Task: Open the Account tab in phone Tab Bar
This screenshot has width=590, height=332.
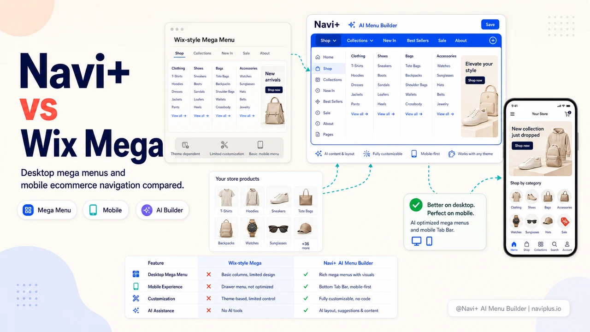Action: pyautogui.click(x=567, y=246)
